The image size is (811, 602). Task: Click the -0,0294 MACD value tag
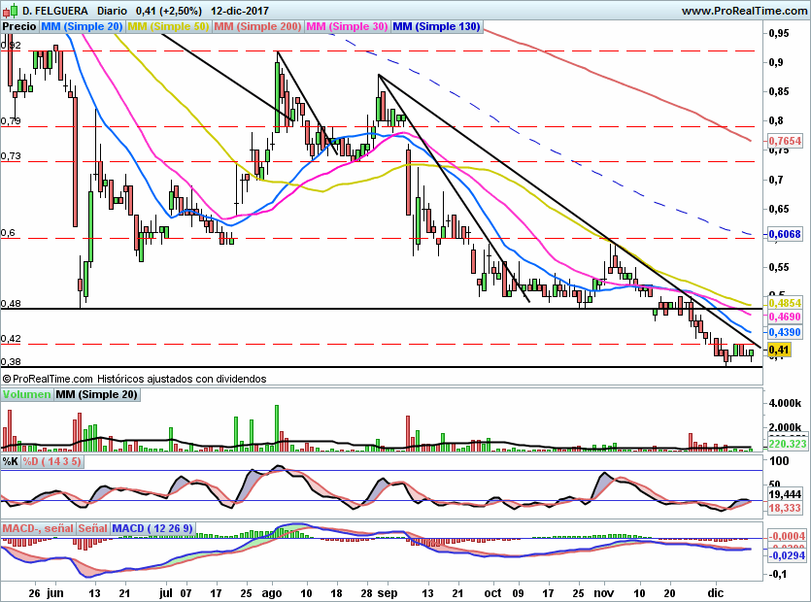[787, 555]
